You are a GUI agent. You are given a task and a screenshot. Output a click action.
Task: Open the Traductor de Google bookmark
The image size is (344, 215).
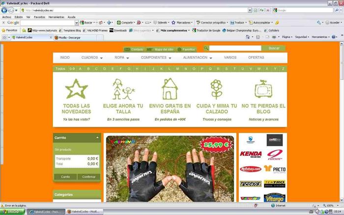tap(206, 30)
